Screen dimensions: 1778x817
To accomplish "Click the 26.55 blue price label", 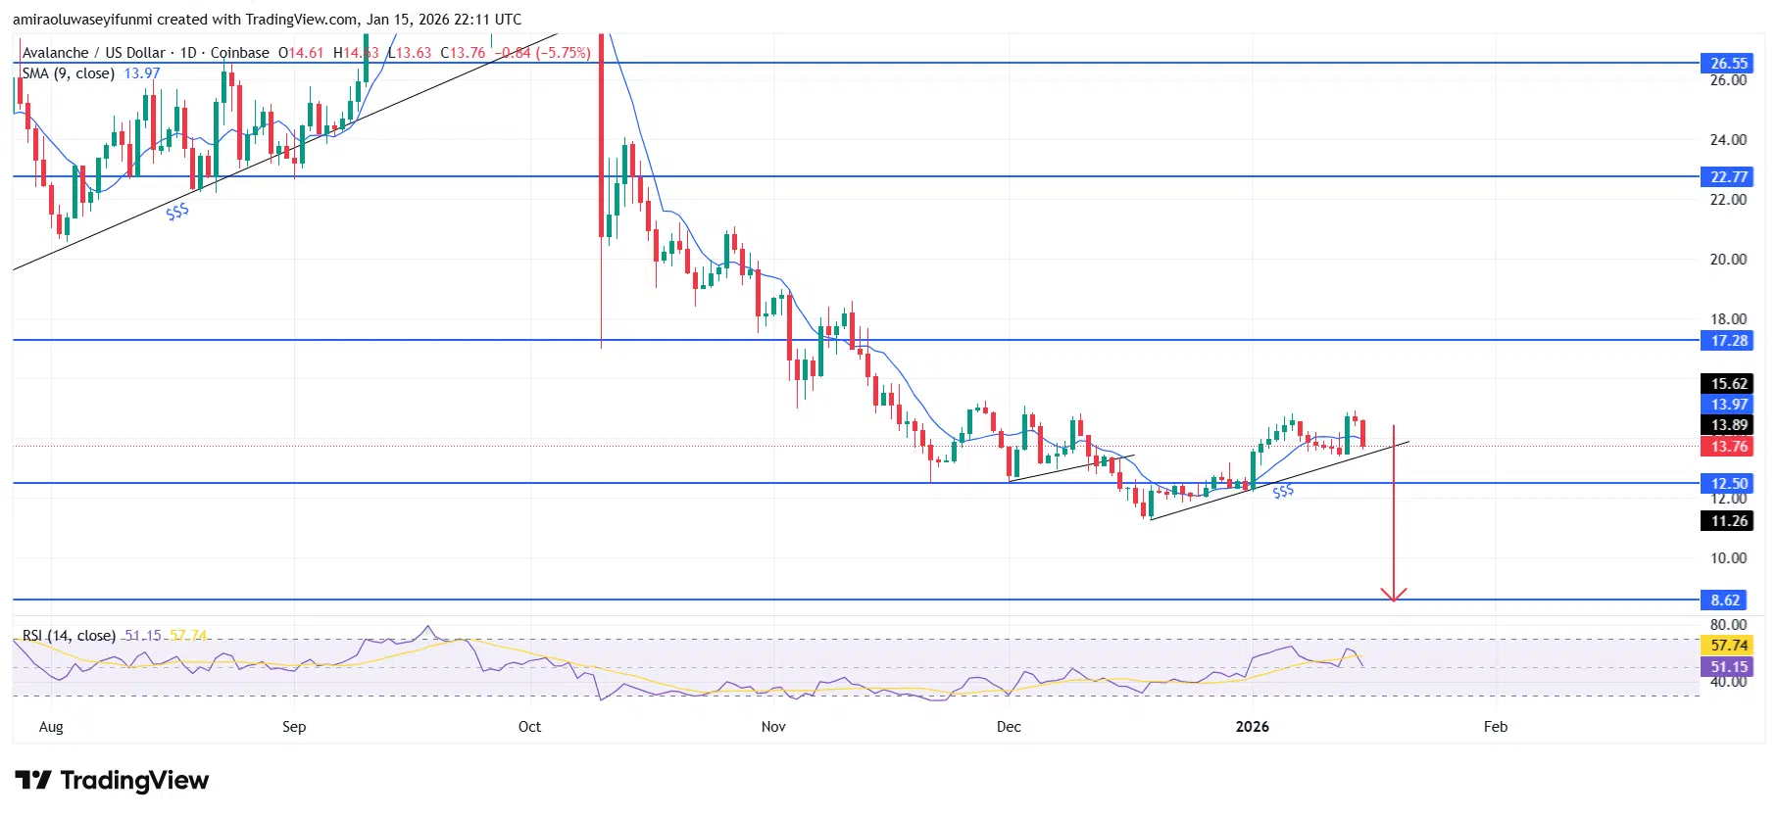I will [1727, 64].
